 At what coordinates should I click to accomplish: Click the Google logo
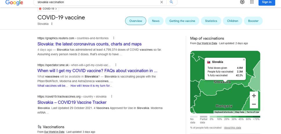[14, 3]
